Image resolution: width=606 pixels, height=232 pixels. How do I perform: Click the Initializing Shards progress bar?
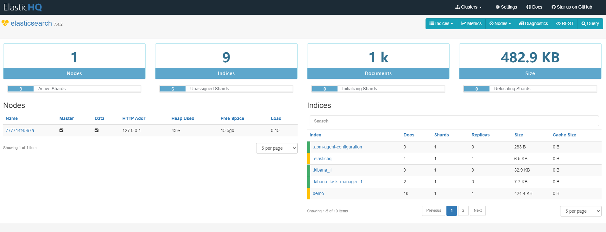point(378,89)
